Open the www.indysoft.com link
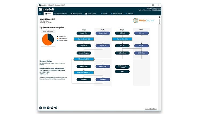The image size is (199, 114). (x=151, y=109)
